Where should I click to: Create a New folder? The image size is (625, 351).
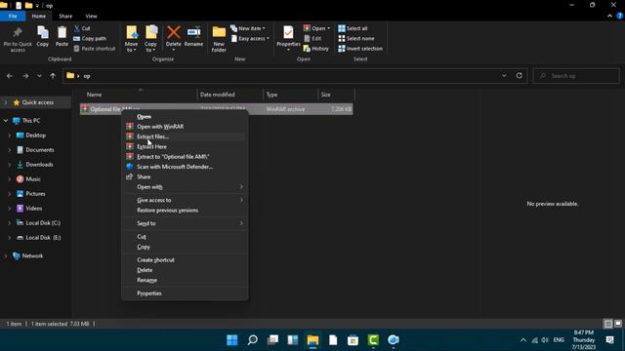pyautogui.click(x=219, y=39)
